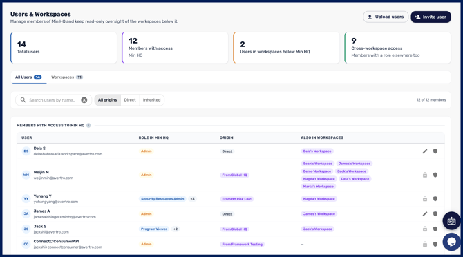Click the Cross-workspace access card

click(x=397, y=48)
